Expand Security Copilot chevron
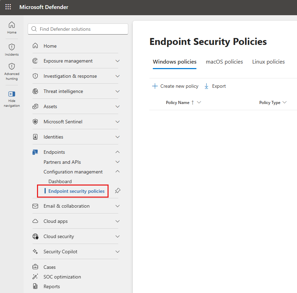The width and height of the screenshot is (297, 293). (118, 252)
